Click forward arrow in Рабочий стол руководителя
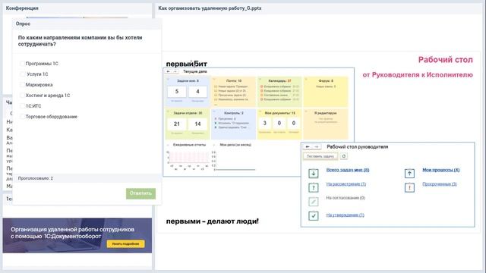This screenshot has width=486, height=273. click(317, 146)
